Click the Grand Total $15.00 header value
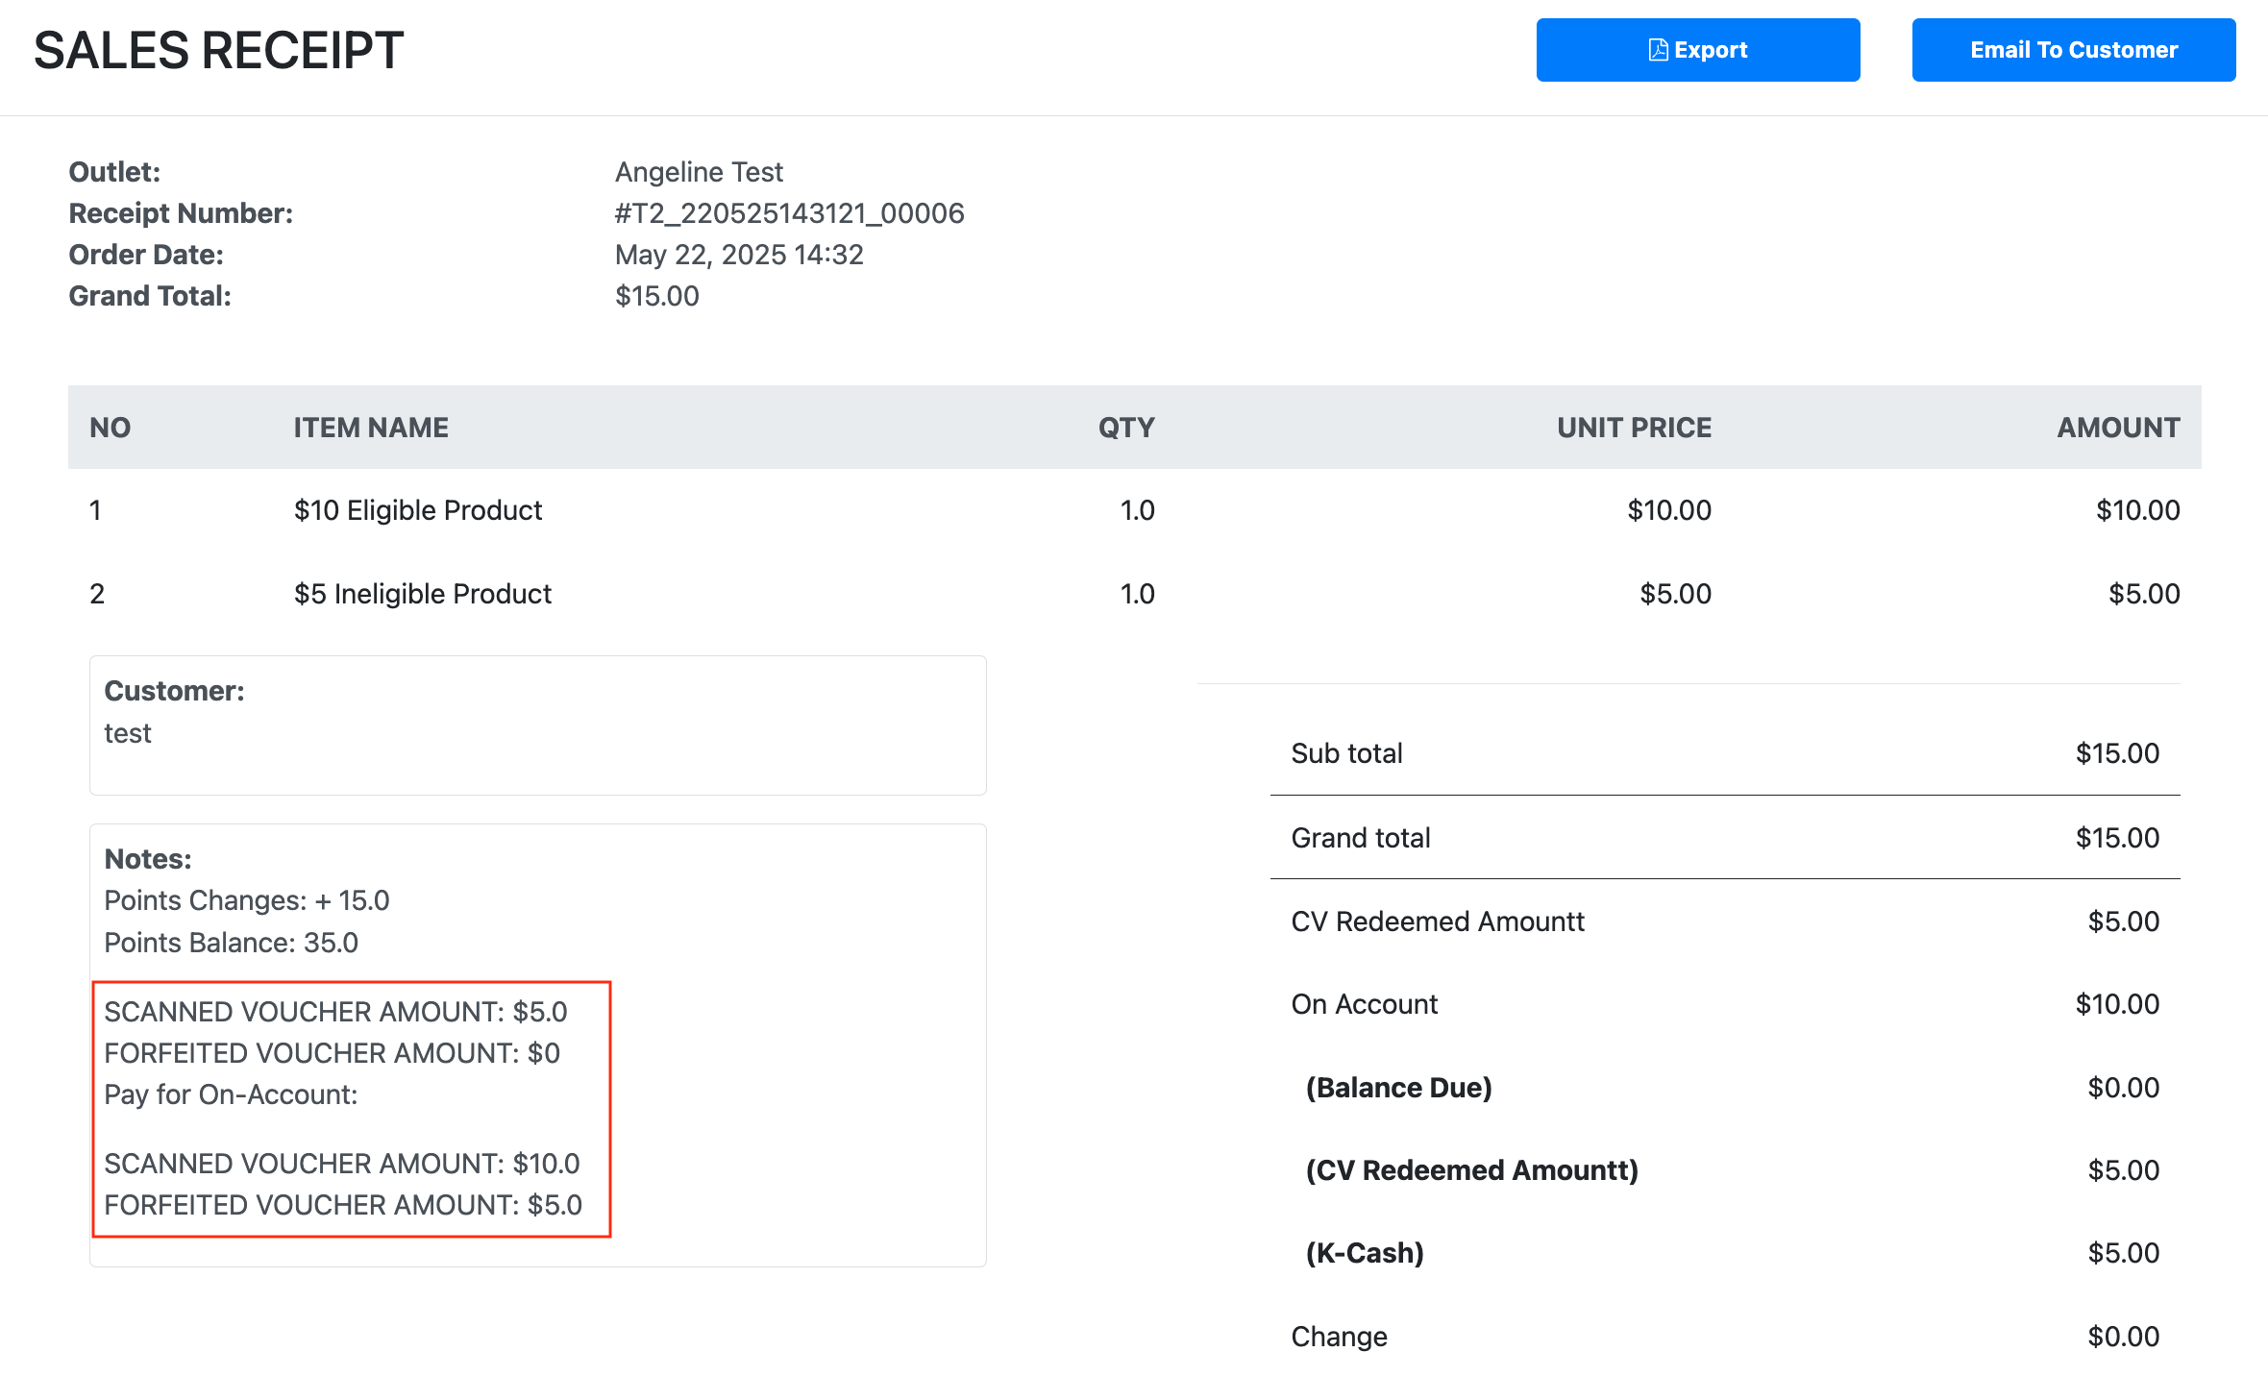This screenshot has width=2268, height=1376. click(x=657, y=296)
